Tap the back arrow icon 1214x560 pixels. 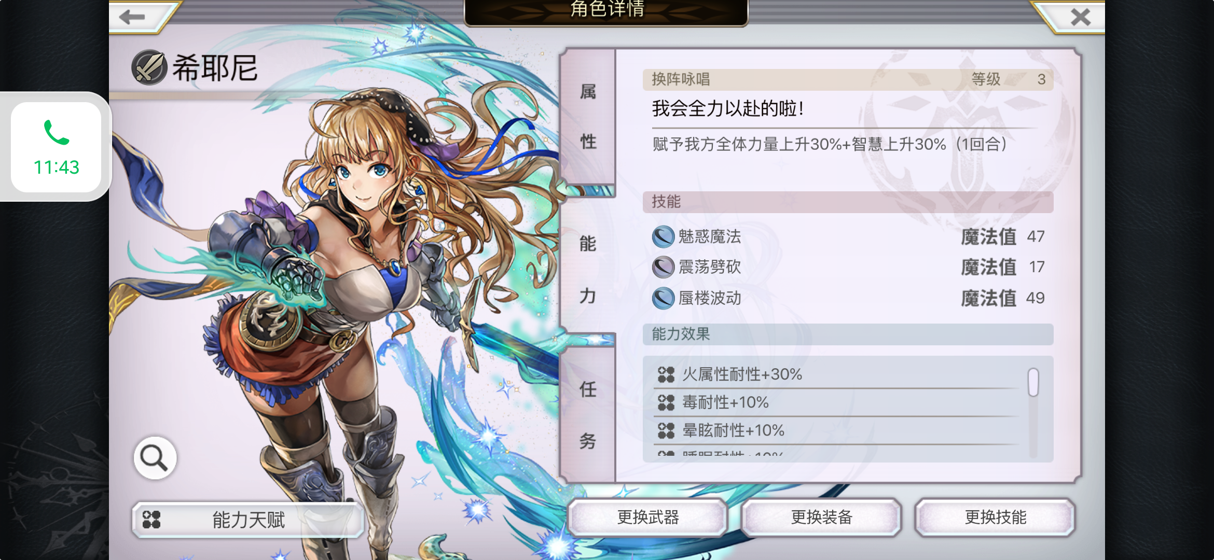(x=132, y=17)
